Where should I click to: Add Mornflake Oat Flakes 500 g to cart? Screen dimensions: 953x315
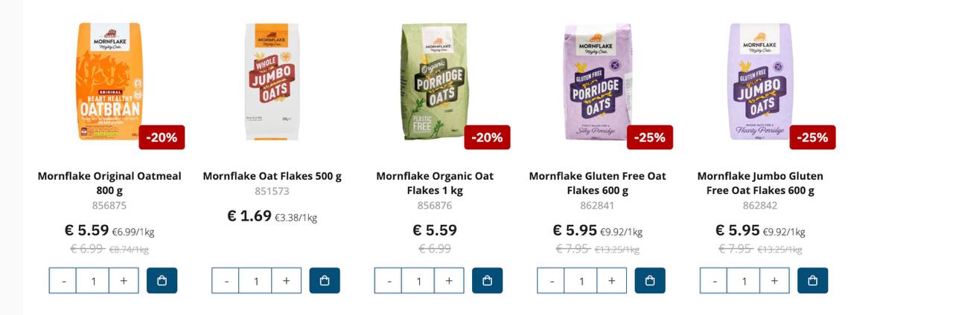[325, 281]
